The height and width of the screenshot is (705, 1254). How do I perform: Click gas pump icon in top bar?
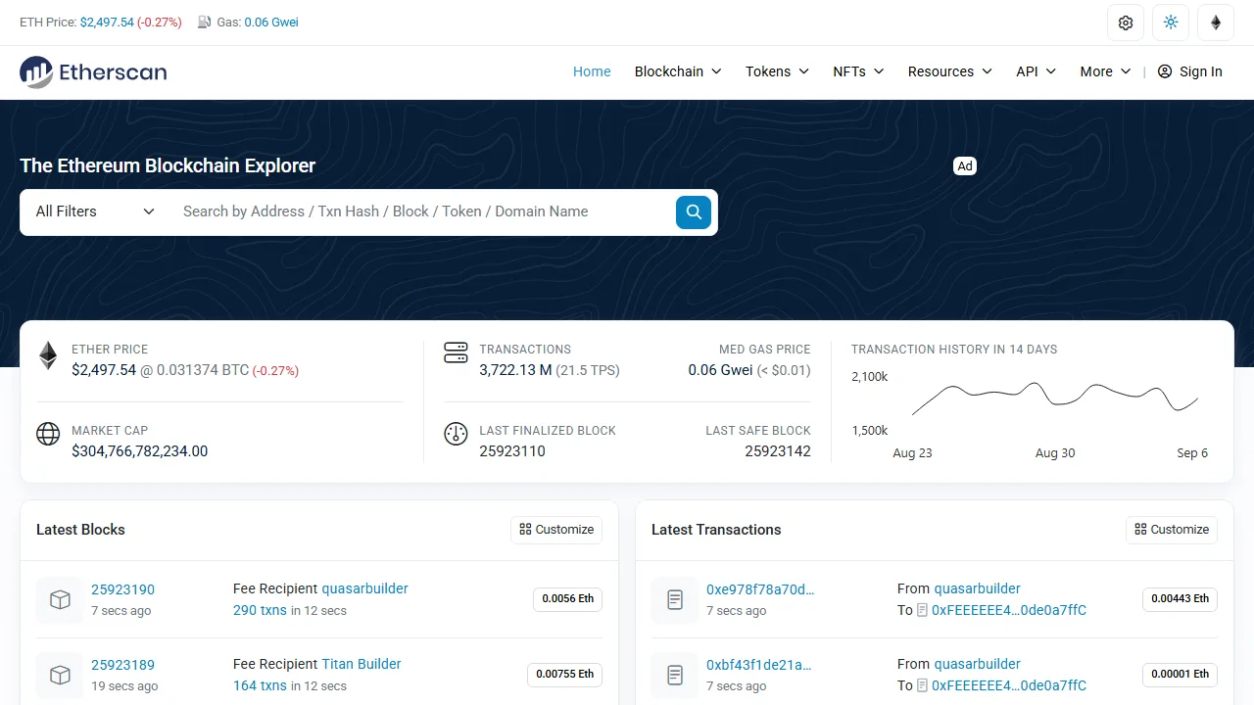204,22
